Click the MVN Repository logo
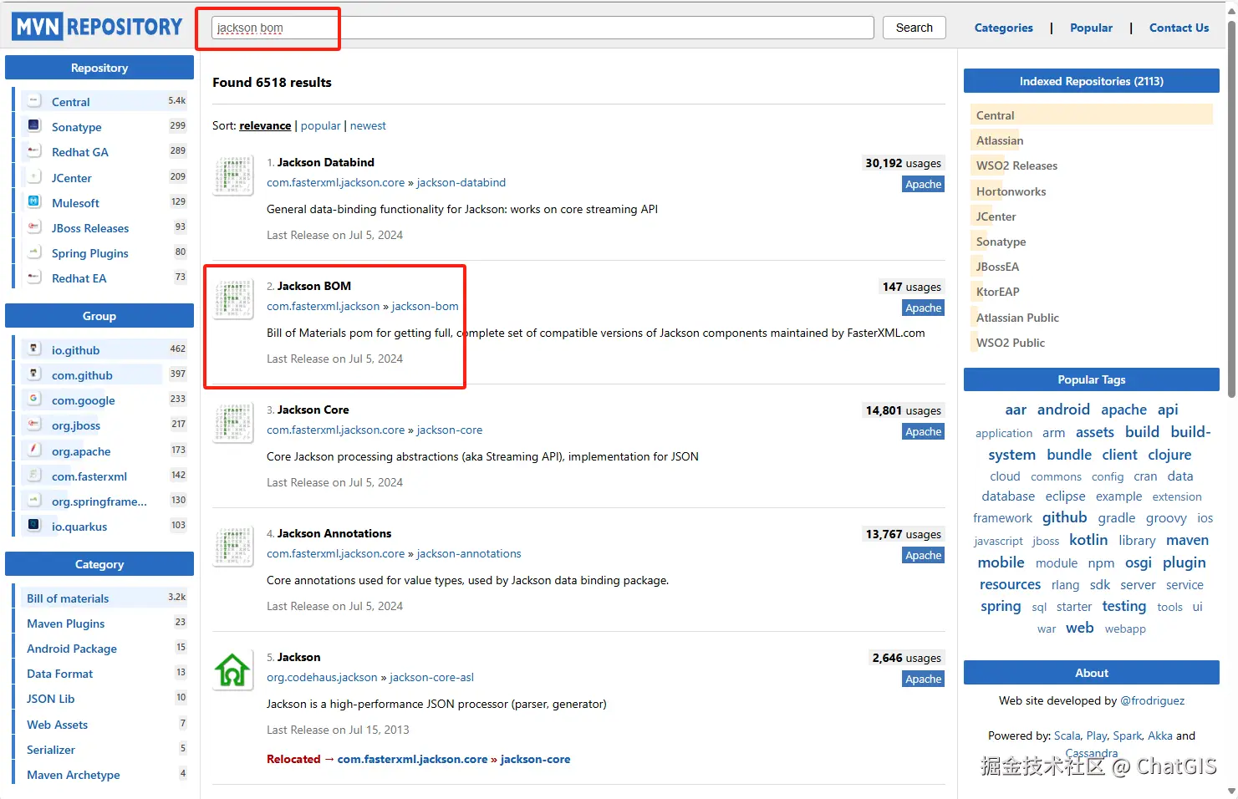 click(99, 27)
